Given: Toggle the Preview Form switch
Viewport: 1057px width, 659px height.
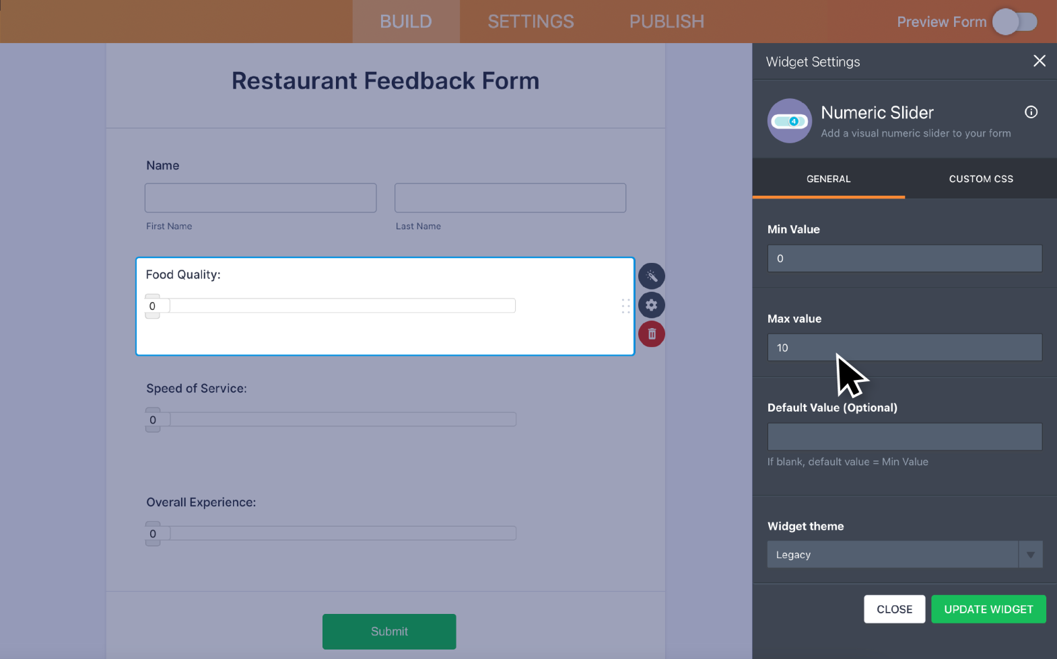Looking at the screenshot, I should coord(1015,22).
